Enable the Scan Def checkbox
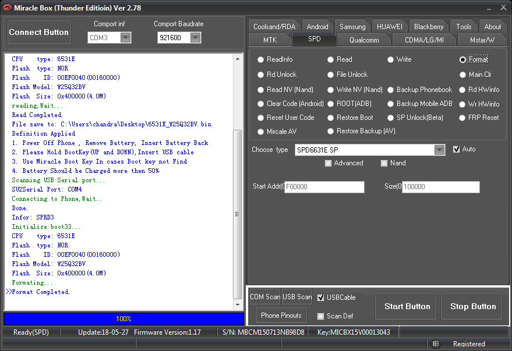Image resolution: width=512 pixels, height=351 pixels. pos(320,316)
